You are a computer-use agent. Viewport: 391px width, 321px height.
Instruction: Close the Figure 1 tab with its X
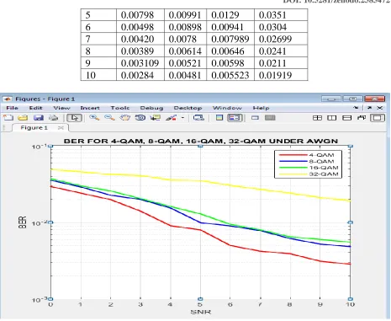pyautogui.click(x=61, y=128)
